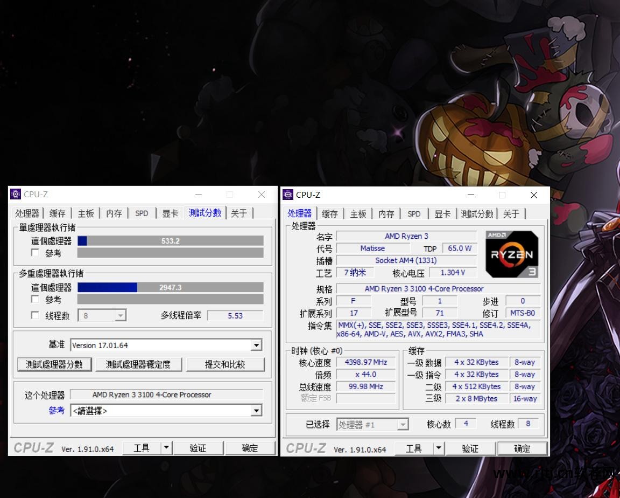Click the core speed value 4398.97 MHz

[x=366, y=362]
